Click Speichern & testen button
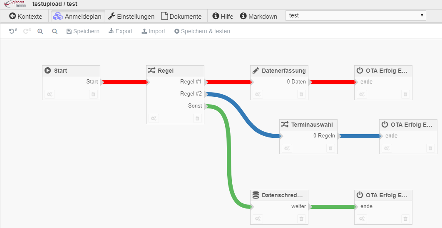 [x=202, y=31]
